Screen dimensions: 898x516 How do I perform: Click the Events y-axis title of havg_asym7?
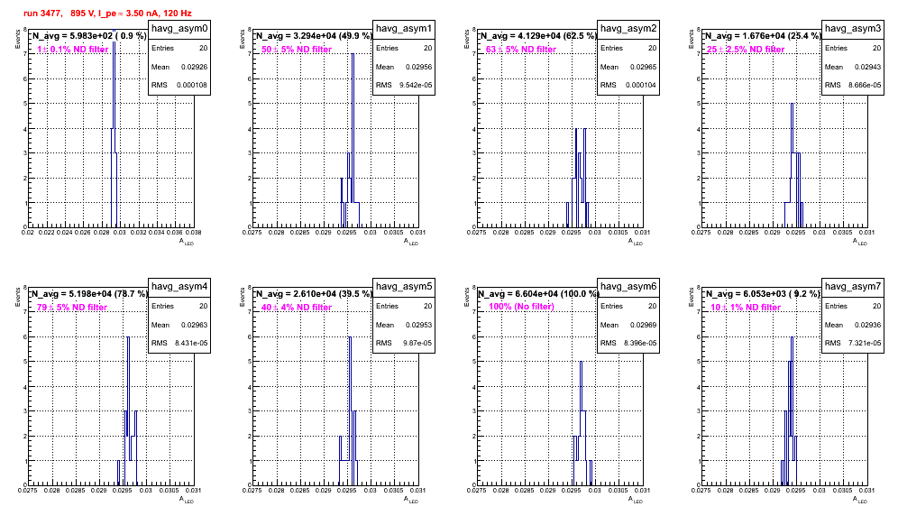click(691, 297)
